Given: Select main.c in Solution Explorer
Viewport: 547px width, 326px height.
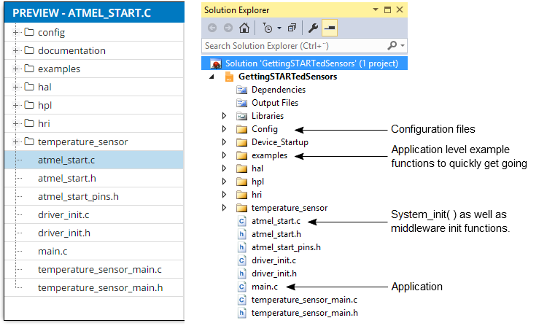Looking at the screenshot, I should click(265, 287).
